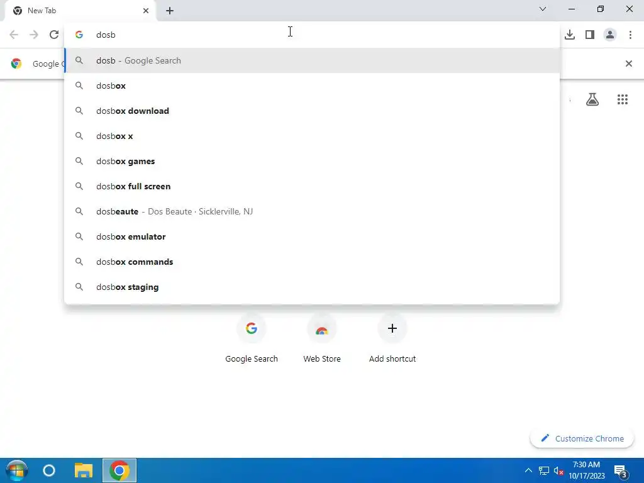Click the muted volume tray icon
The image size is (644, 483).
(558, 470)
